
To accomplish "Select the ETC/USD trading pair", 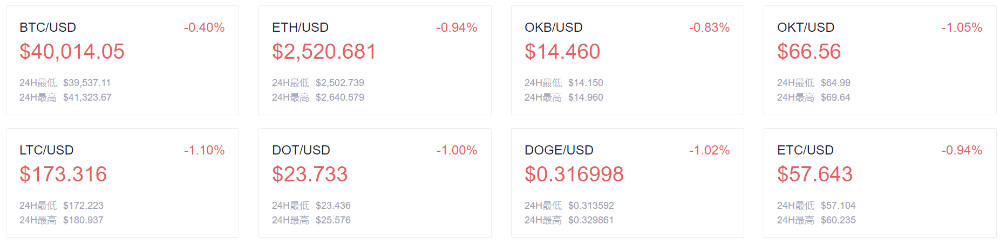I will pos(805,150).
